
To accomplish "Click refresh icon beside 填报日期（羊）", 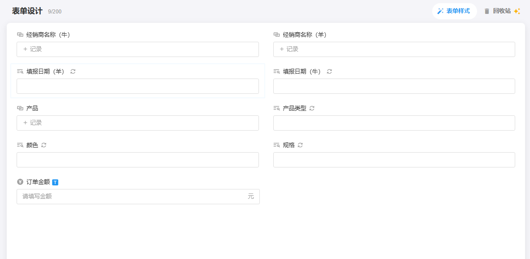I will click(x=73, y=71).
